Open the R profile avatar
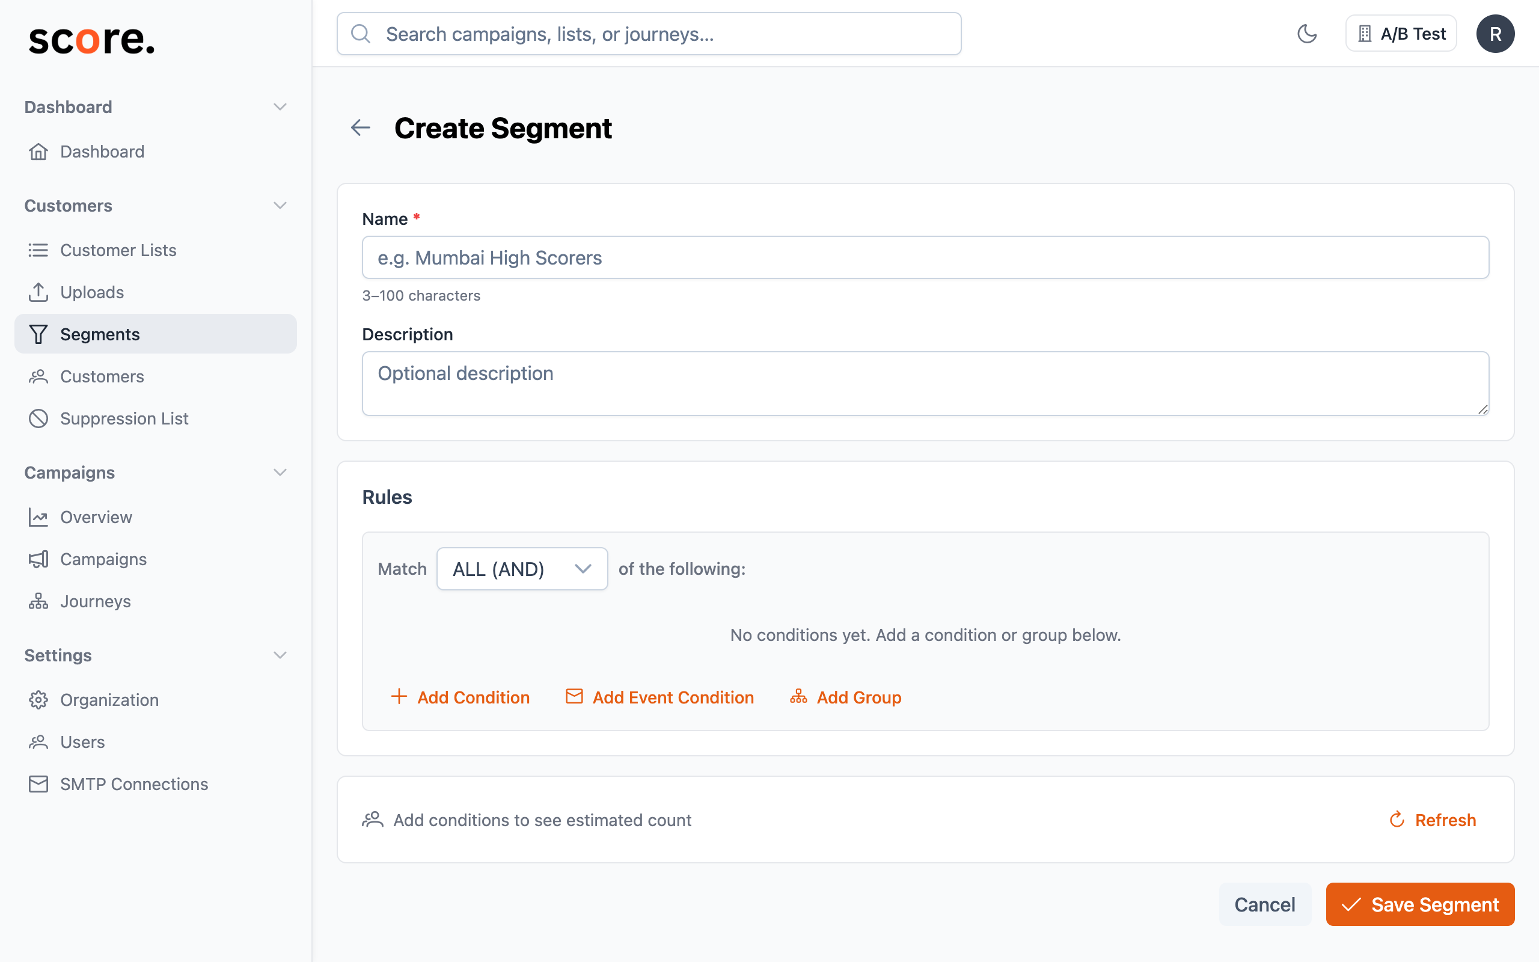The height and width of the screenshot is (962, 1539). coord(1496,33)
